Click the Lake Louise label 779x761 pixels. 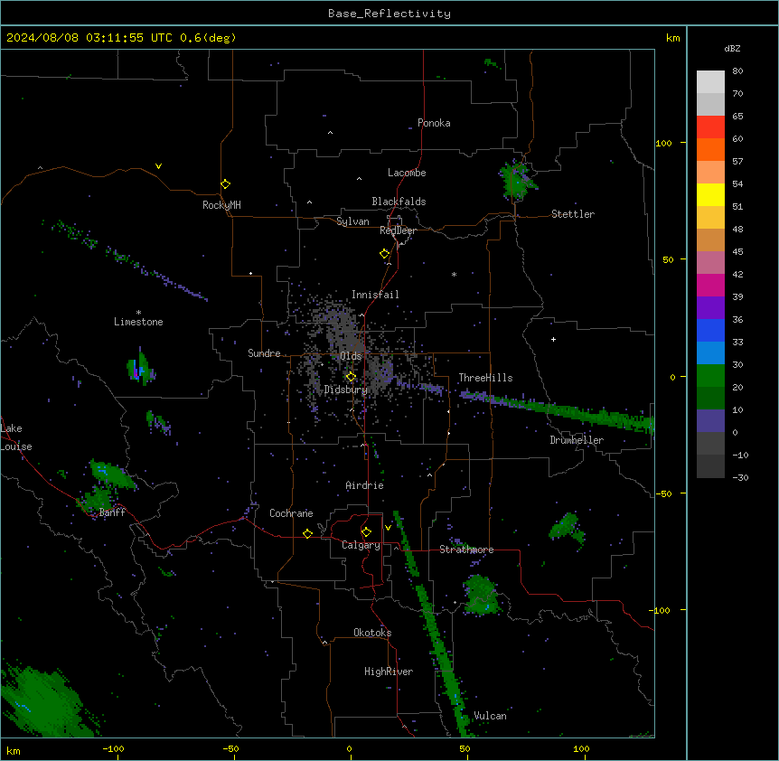[16, 437]
